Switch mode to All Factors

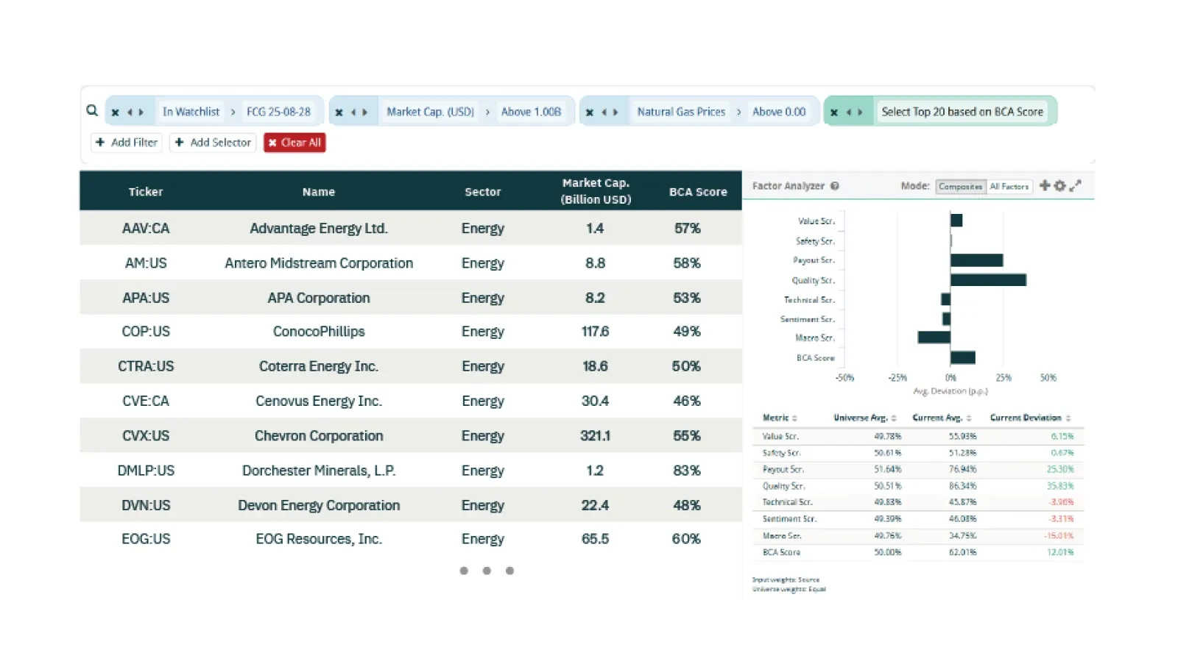point(1009,187)
